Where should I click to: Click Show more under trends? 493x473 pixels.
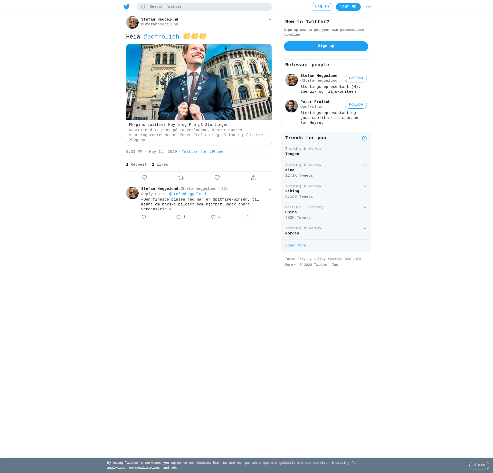coord(296,245)
